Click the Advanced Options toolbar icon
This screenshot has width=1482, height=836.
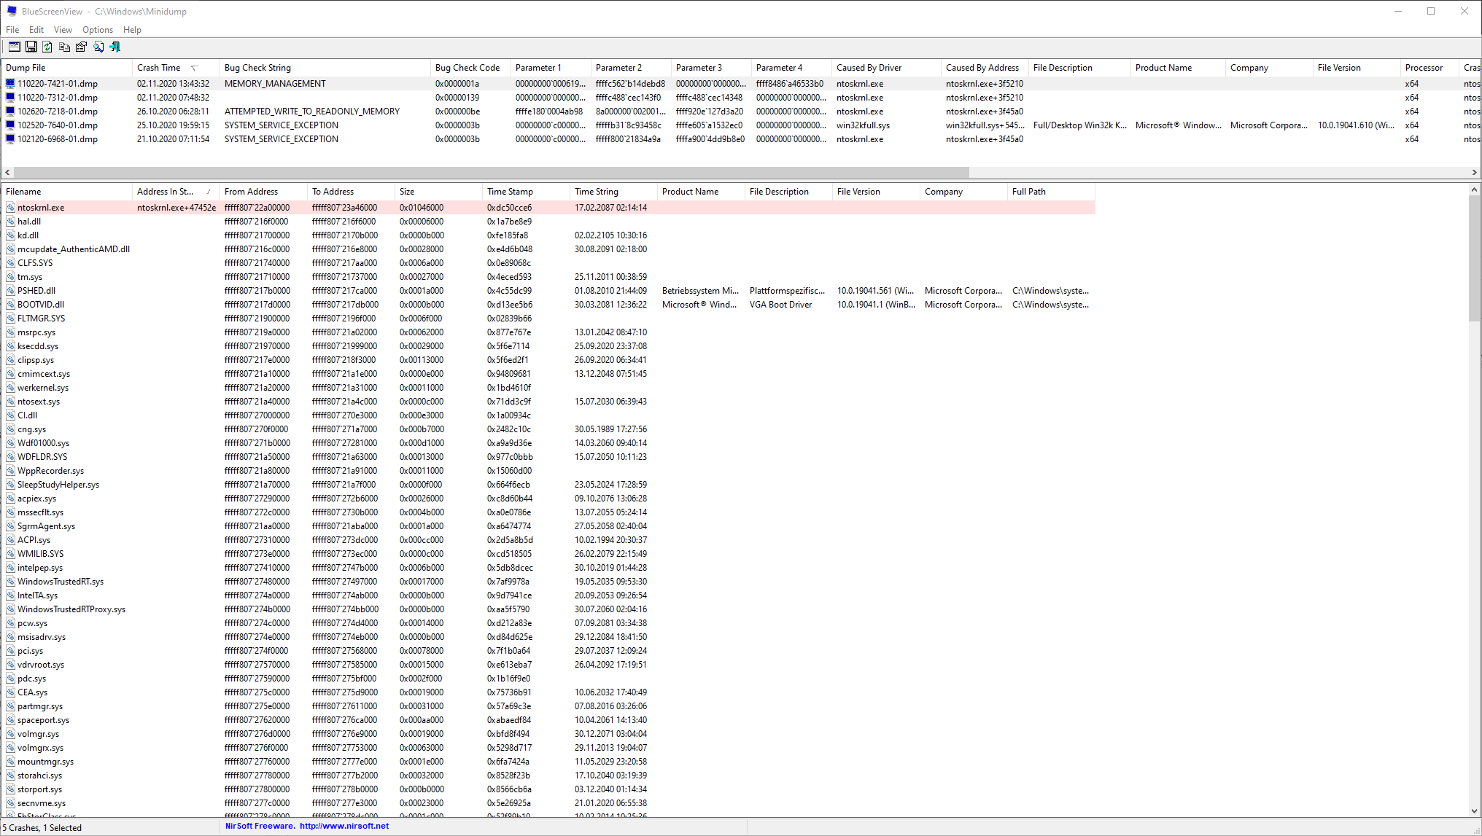click(14, 47)
